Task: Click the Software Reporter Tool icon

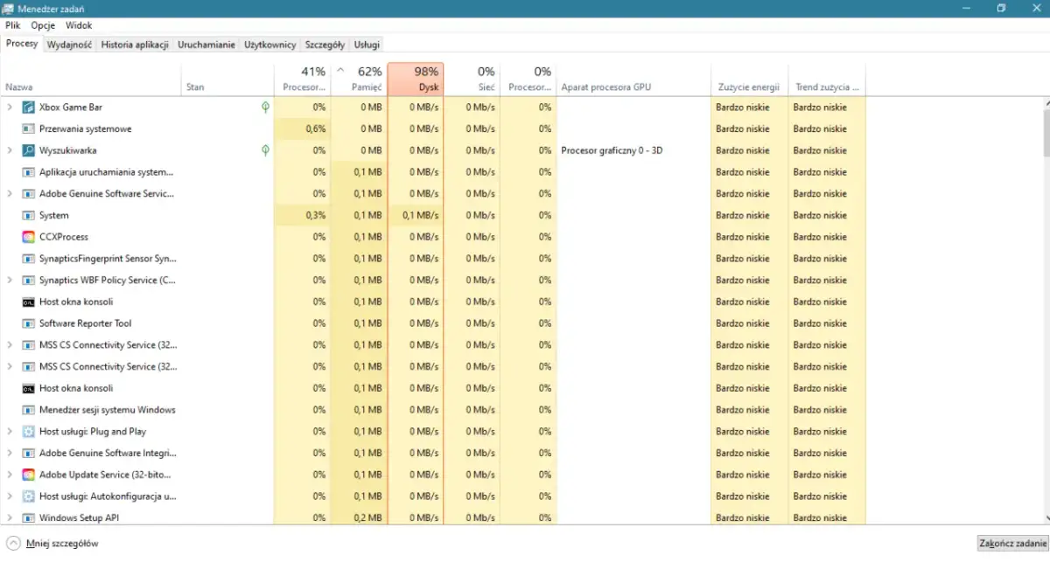Action: [x=27, y=323]
